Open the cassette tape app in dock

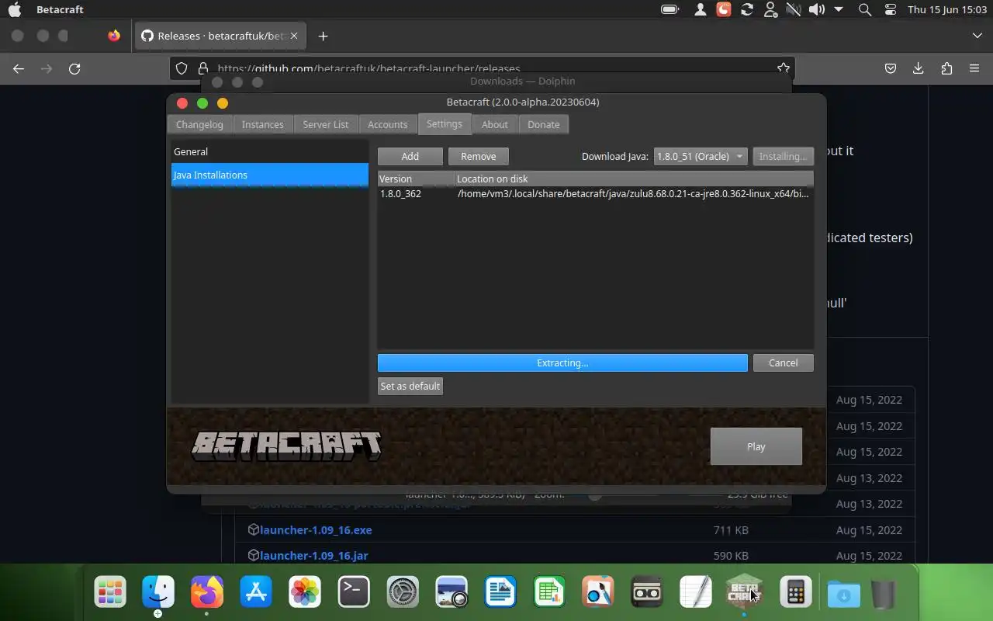[647, 592]
